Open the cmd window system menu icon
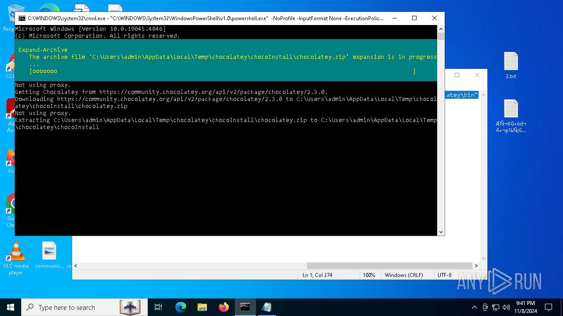Screen dimensions: 563x316 [x=22, y=18]
